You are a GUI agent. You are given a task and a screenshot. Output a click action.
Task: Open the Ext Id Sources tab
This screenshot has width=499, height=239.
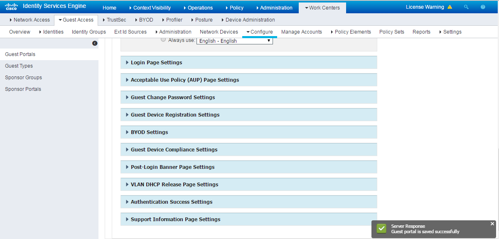click(130, 32)
